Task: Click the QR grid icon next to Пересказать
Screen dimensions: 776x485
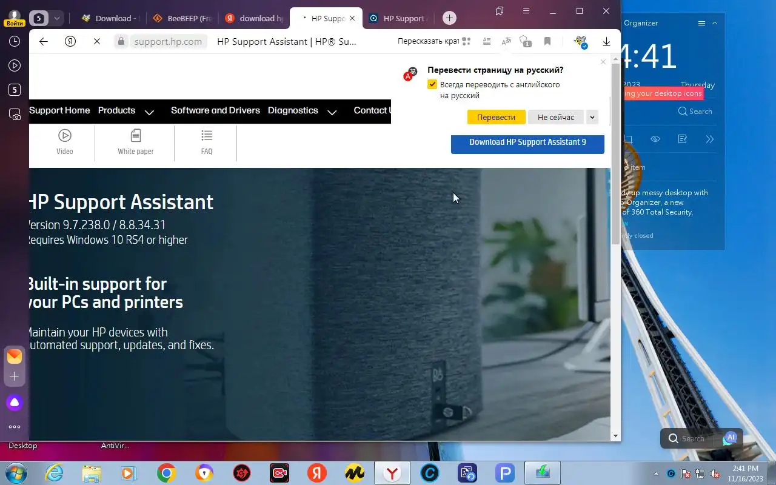Action: coord(466,41)
